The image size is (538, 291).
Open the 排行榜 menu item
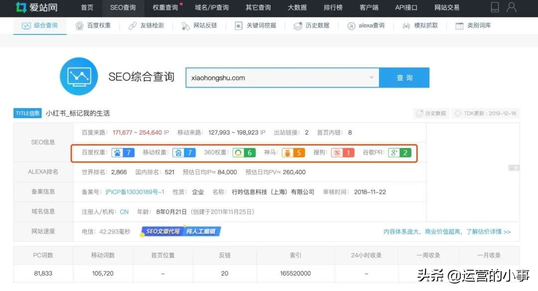pyautogui.click(x=333, y=8)
